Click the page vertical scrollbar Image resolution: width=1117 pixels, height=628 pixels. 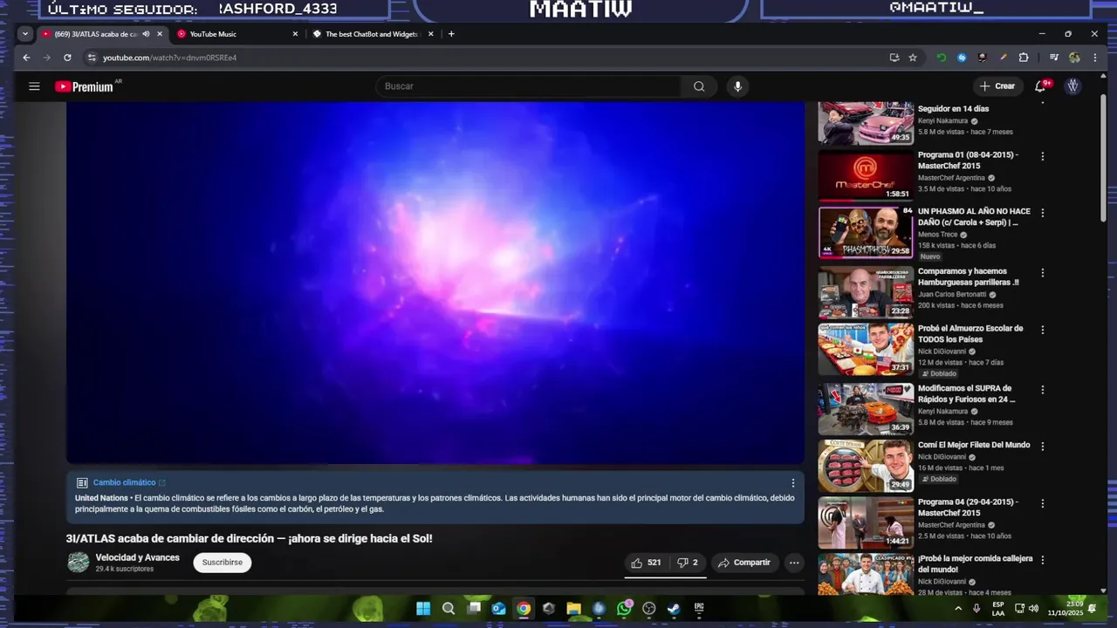1104,157
